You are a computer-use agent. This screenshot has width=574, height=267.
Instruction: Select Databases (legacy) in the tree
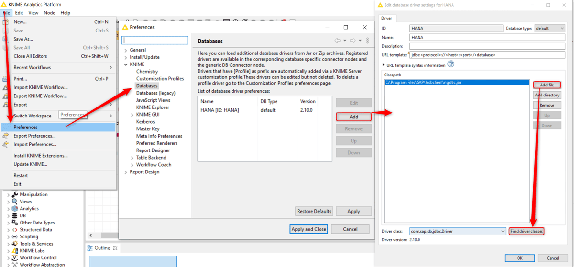coord(156,93)
